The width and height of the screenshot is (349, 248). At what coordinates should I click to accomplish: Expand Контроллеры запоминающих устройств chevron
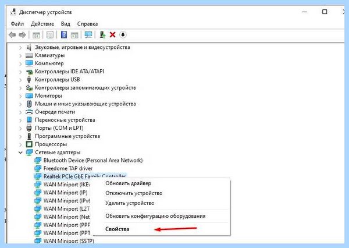tap(20, 88)
